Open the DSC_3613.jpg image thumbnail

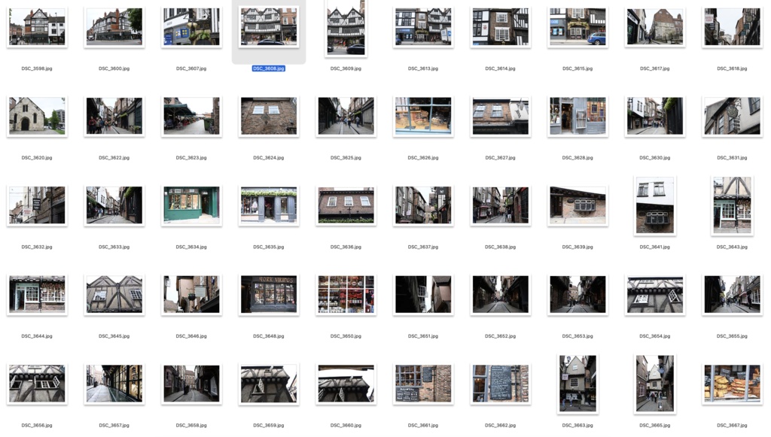423,27
